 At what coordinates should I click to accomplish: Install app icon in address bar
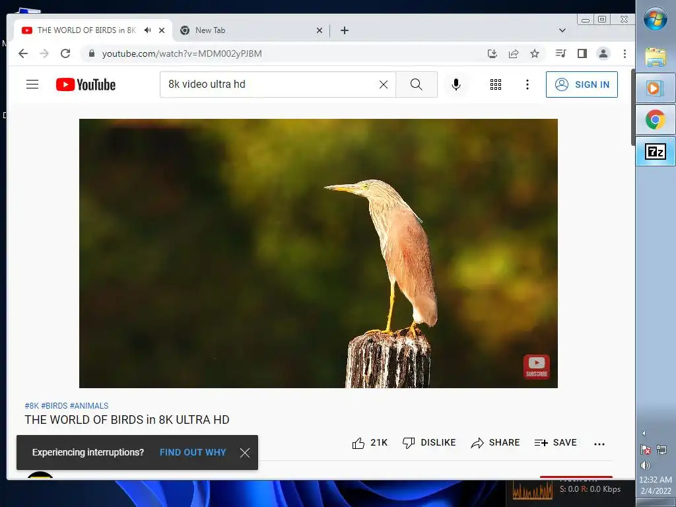click(492, 53)
